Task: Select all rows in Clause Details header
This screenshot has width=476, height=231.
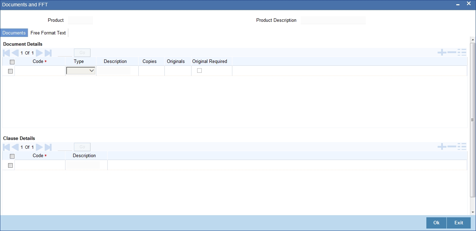Action: (12, 156)
